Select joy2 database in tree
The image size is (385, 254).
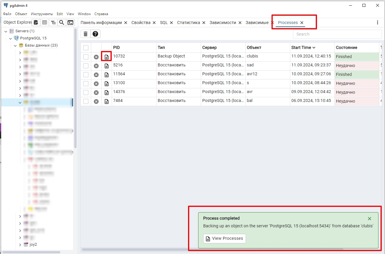pyautogui.click(x=33, y=245)
